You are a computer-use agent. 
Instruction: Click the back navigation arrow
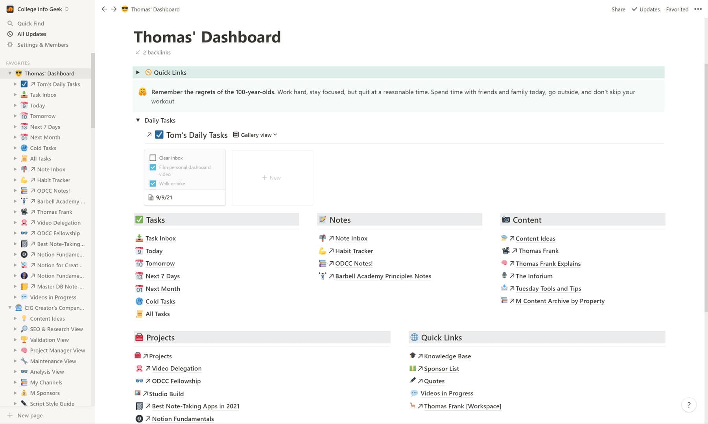[104, 9]
